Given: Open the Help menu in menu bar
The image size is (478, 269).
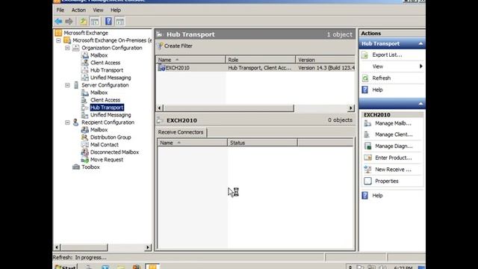Looking at the screenshot, I should [116, 10].
